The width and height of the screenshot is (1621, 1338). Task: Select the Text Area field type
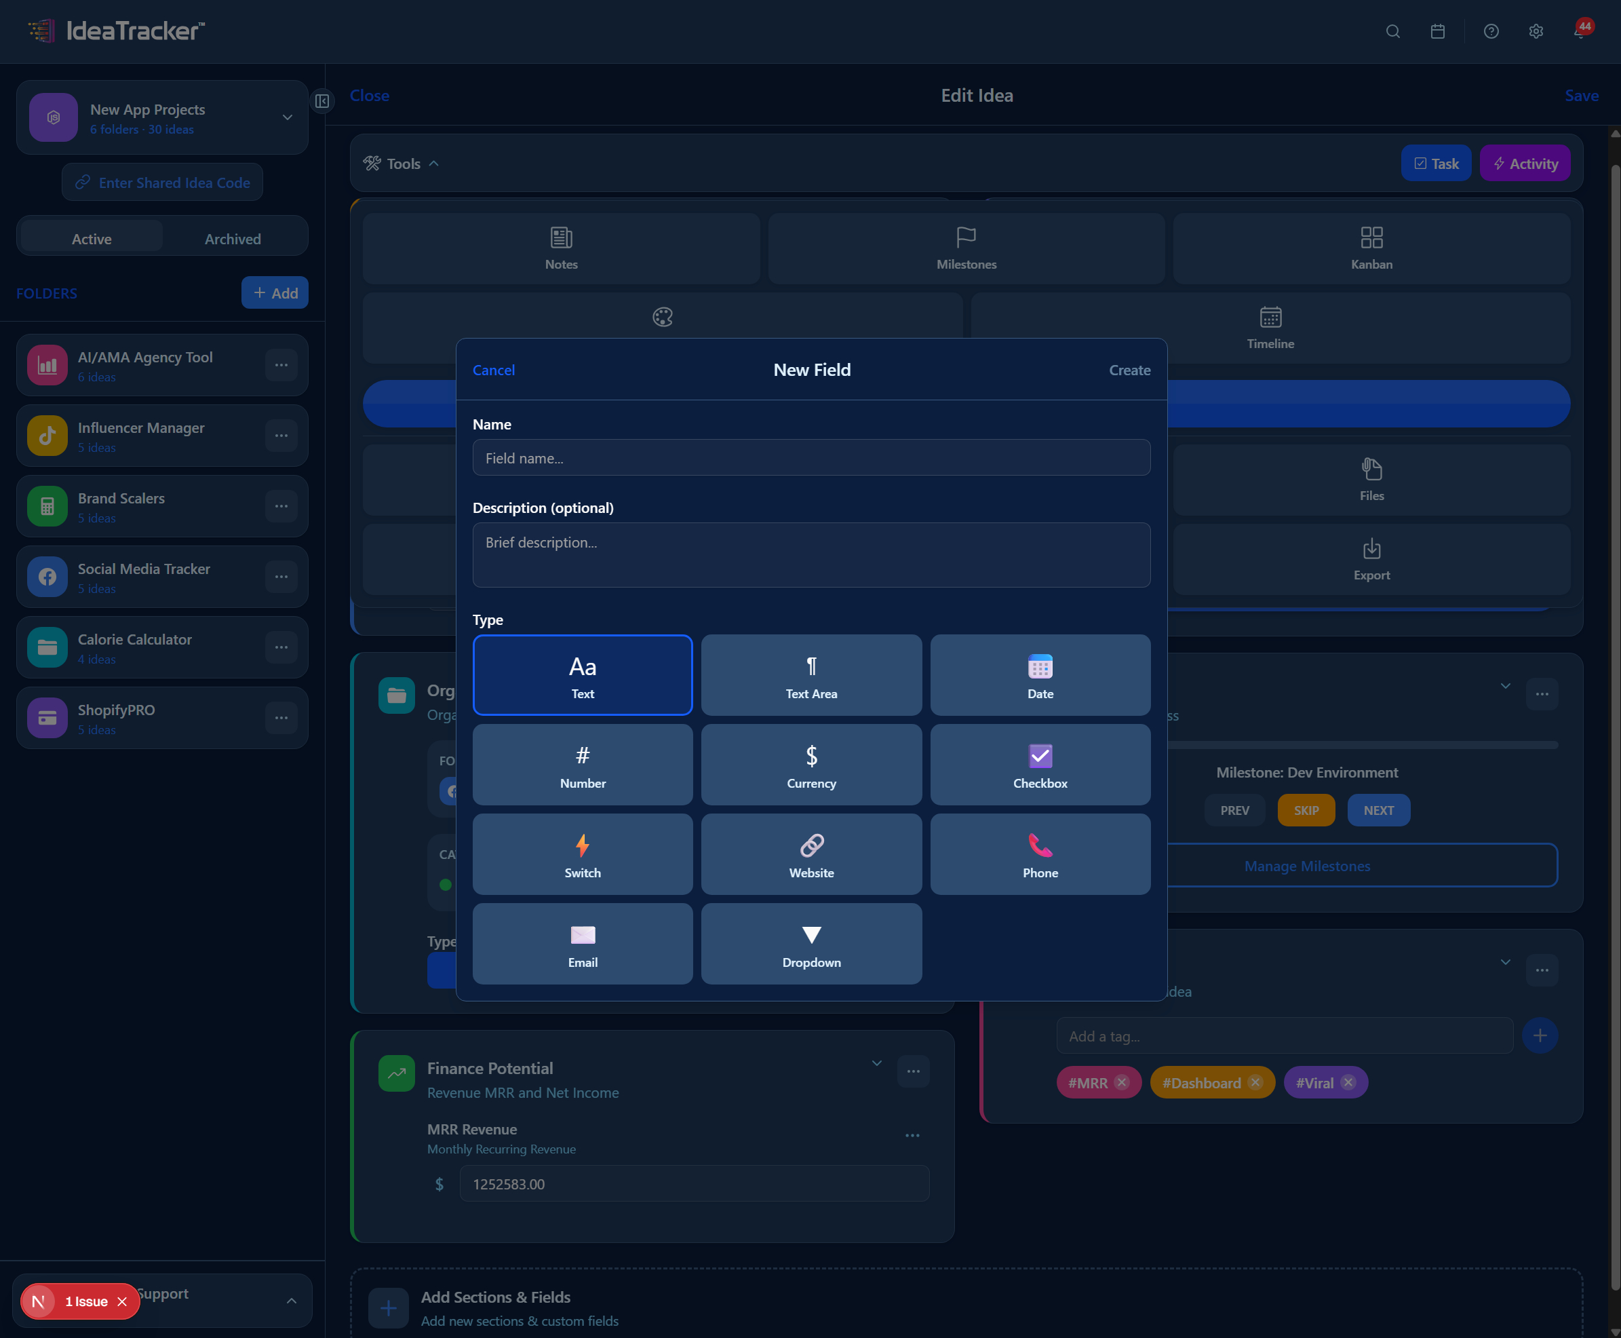[811, 674]
